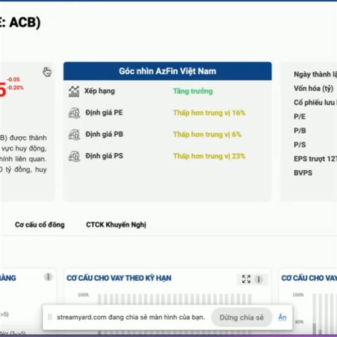
Task: Click the Góc nhìn AzFin Việt Nam header
Action: click(x=167, y=71)
